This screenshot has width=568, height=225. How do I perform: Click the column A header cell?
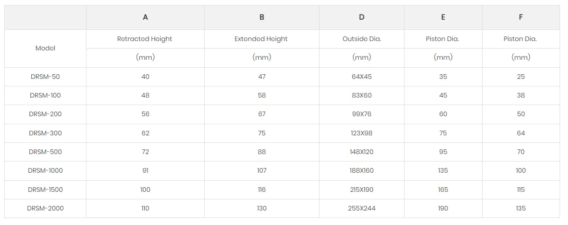coord(145,17)
